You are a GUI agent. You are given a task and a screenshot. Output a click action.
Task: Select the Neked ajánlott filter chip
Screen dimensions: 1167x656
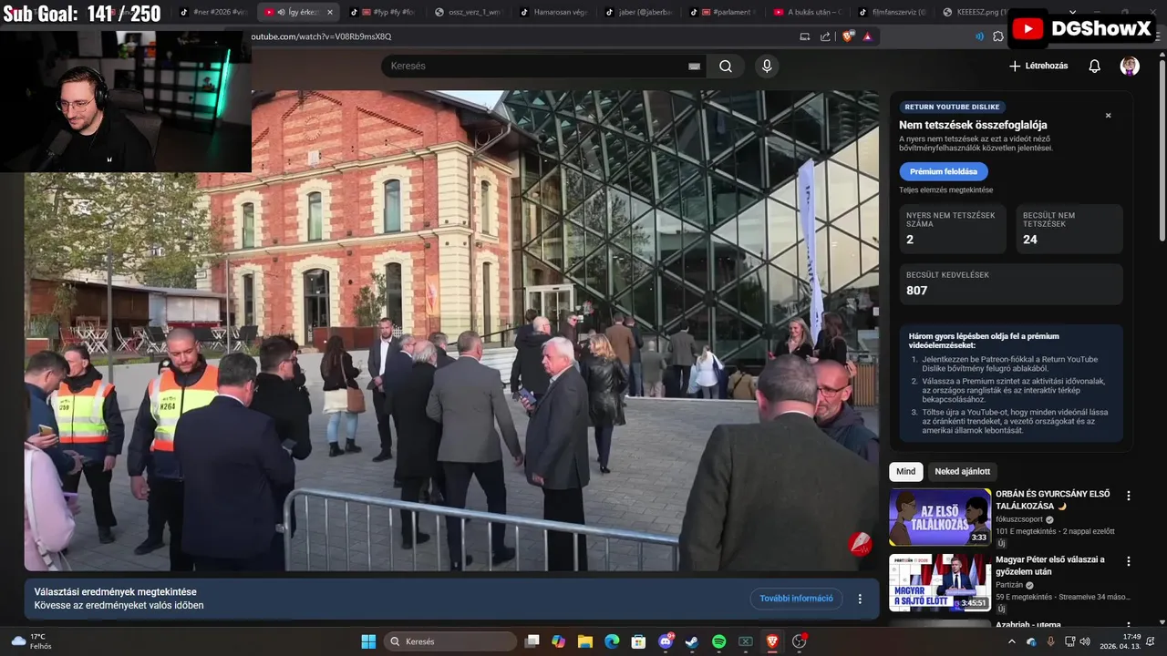962,471
